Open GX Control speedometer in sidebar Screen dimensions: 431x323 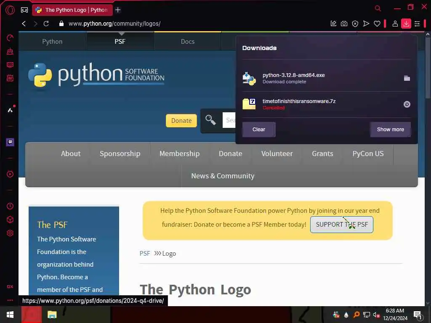[10, 38]
